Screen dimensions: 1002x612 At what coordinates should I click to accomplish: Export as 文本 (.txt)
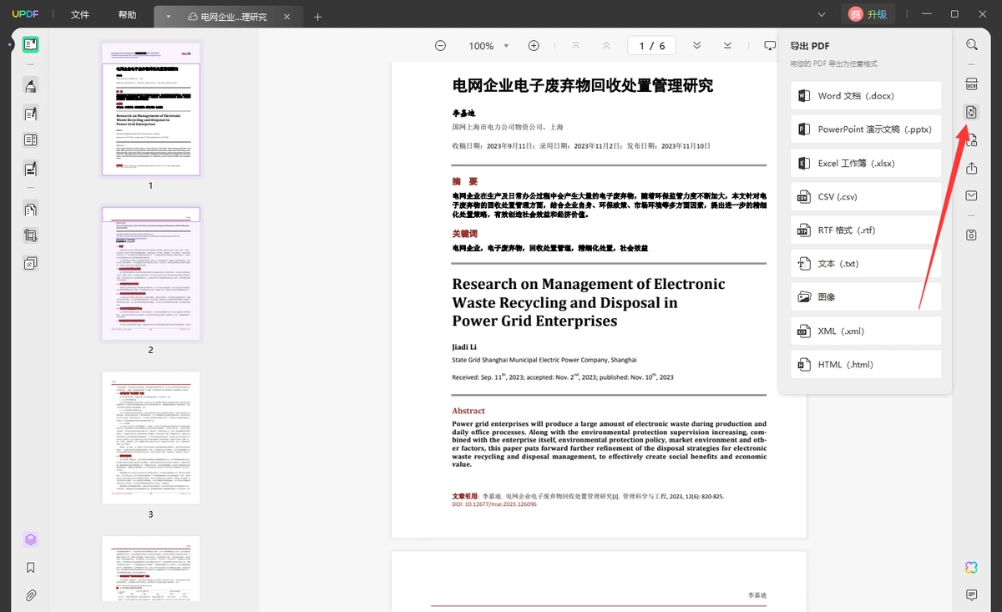(866, 264)
